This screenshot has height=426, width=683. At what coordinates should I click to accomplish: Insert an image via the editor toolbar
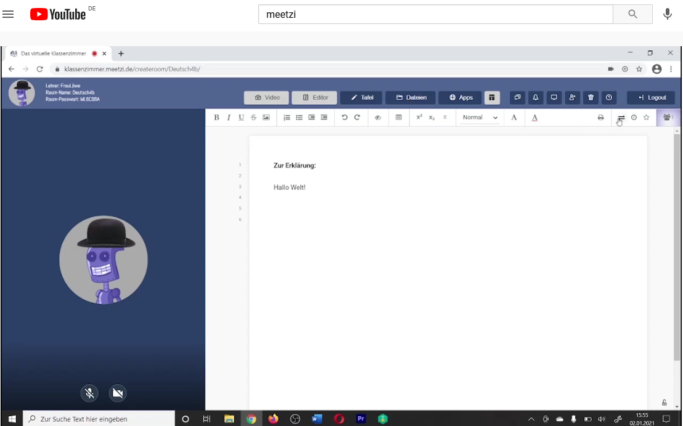pos(266,118)
